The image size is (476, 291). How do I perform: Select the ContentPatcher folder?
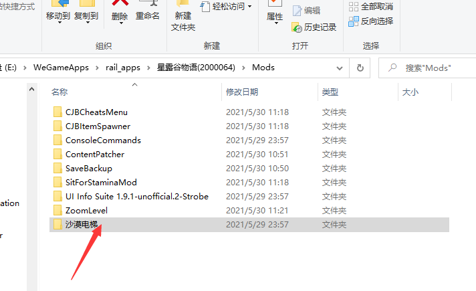pos(95,155)
